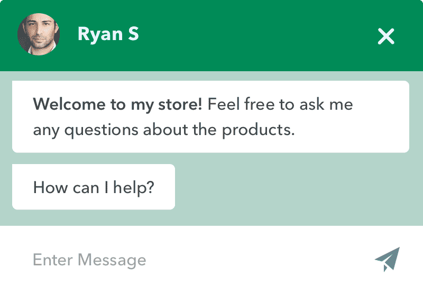This screenshot has height=297, width=423.
Task: Open Ryan S's profile photo avatar
Action: [x=39, y=34]
